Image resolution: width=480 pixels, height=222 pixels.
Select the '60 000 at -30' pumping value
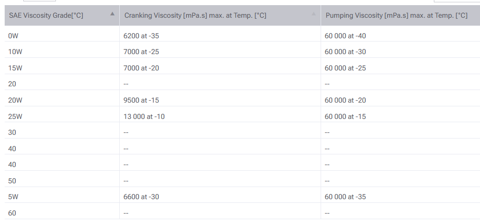345,52
